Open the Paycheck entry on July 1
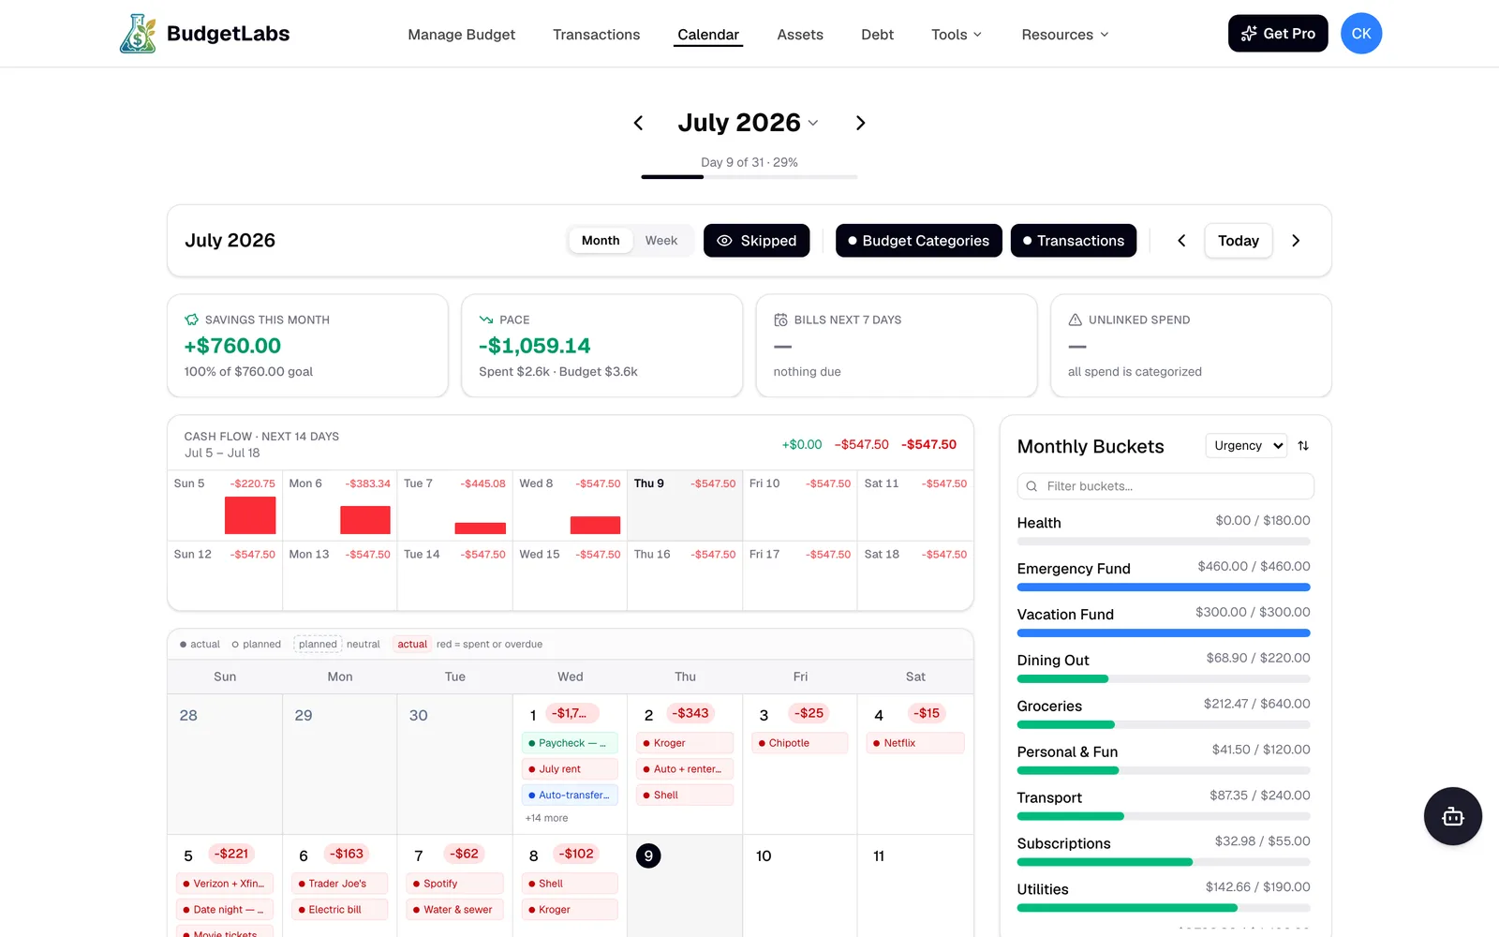Image resolution: width=1499 pixels, height=937 pixels. (570, 743)
